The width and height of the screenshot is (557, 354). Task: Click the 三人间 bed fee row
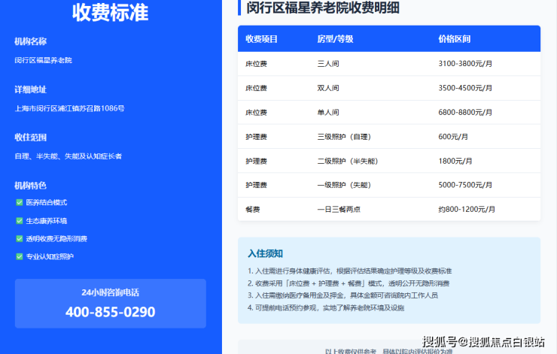tap(389, 64)
